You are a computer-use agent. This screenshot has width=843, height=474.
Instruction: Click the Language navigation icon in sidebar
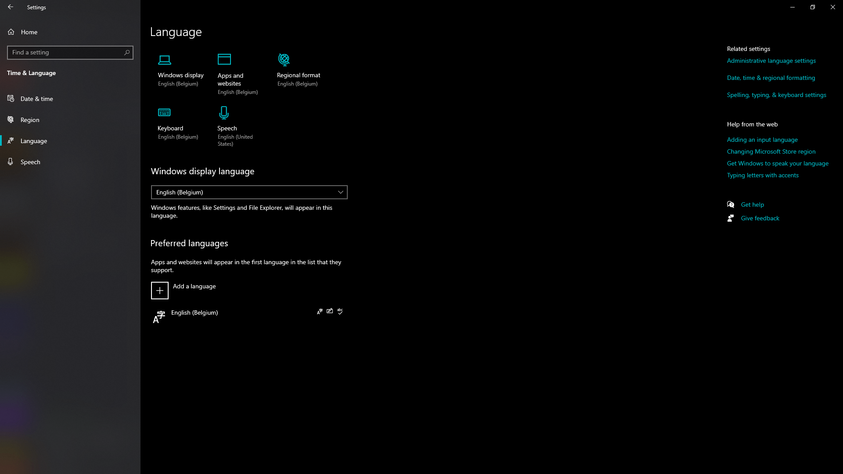click(11, 140)
